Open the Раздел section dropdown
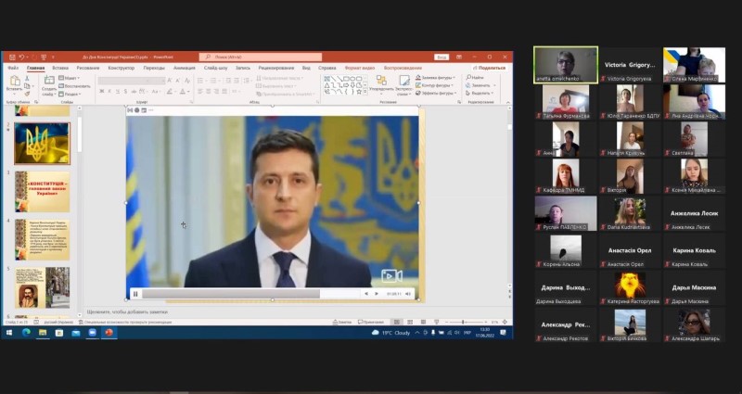Image resolution: width=742 pixels, height=394 pixels. 70,95
